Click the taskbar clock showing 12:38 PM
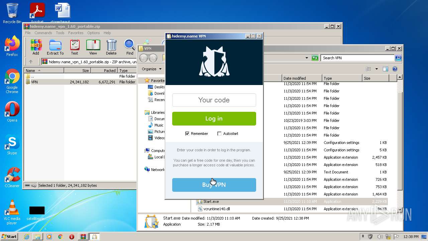Screen dimensions: 428x241 pos(410,237)
